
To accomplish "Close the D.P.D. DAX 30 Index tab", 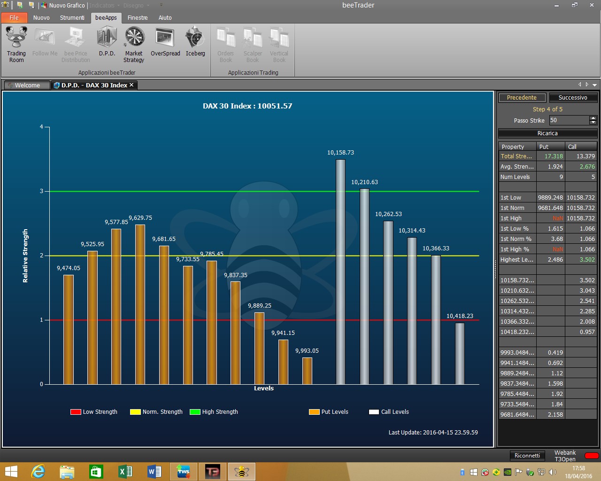I will [x=131, y=85].
